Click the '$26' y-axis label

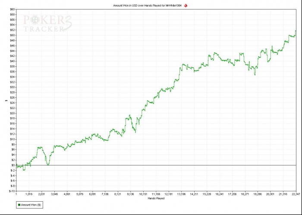[x=13, y=97]
